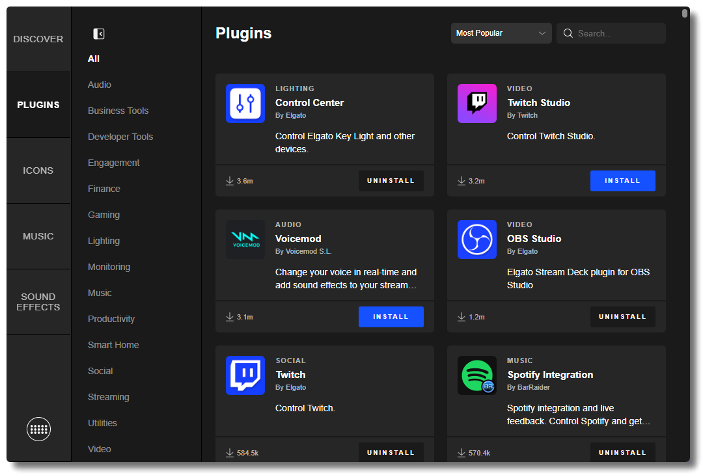Click the download icon beside 1.2m
This screenshot has height=475, width=703.
(x=462, y=317)
